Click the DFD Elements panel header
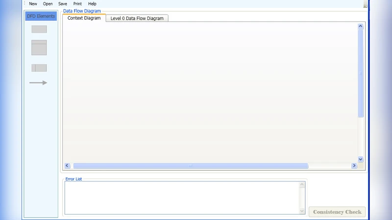The height and width of the screenshot is (220, 392). pos(41,16)
